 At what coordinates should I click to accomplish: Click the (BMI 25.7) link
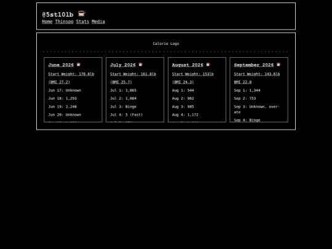point(121,82)
